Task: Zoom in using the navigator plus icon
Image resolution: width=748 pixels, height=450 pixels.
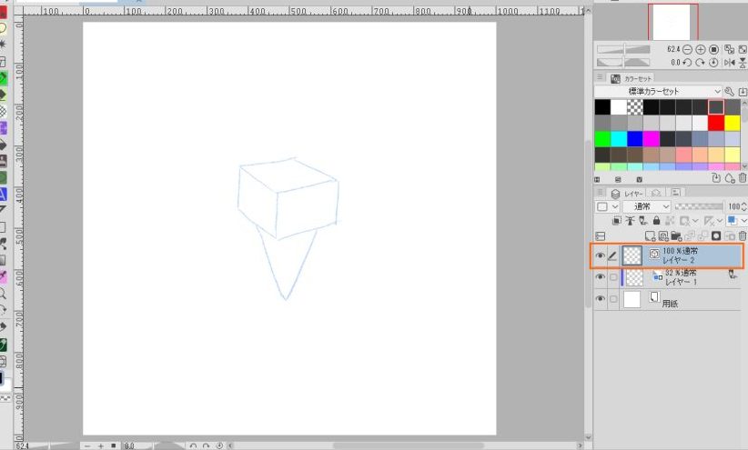Action: coord(701,50)
